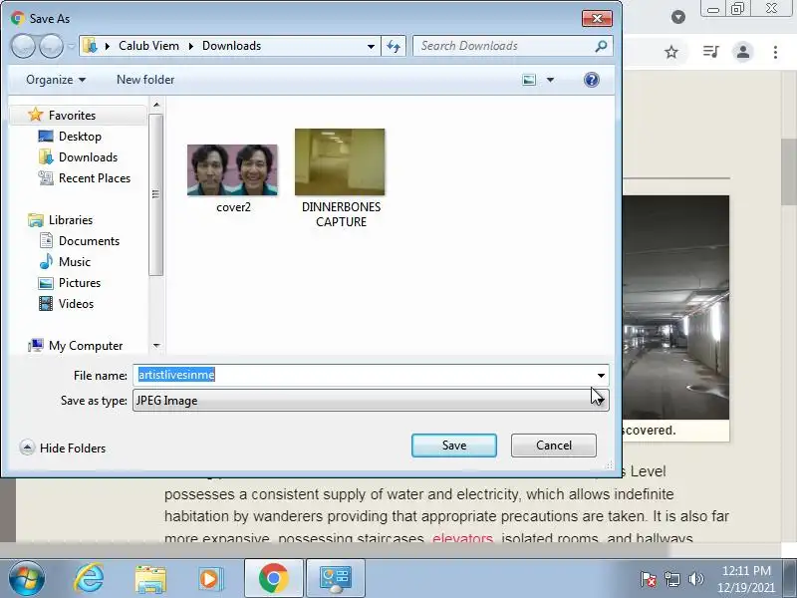The image size is (797, 598).
Task: Click the volume speaker tray icon
Action: coord(695,579)
